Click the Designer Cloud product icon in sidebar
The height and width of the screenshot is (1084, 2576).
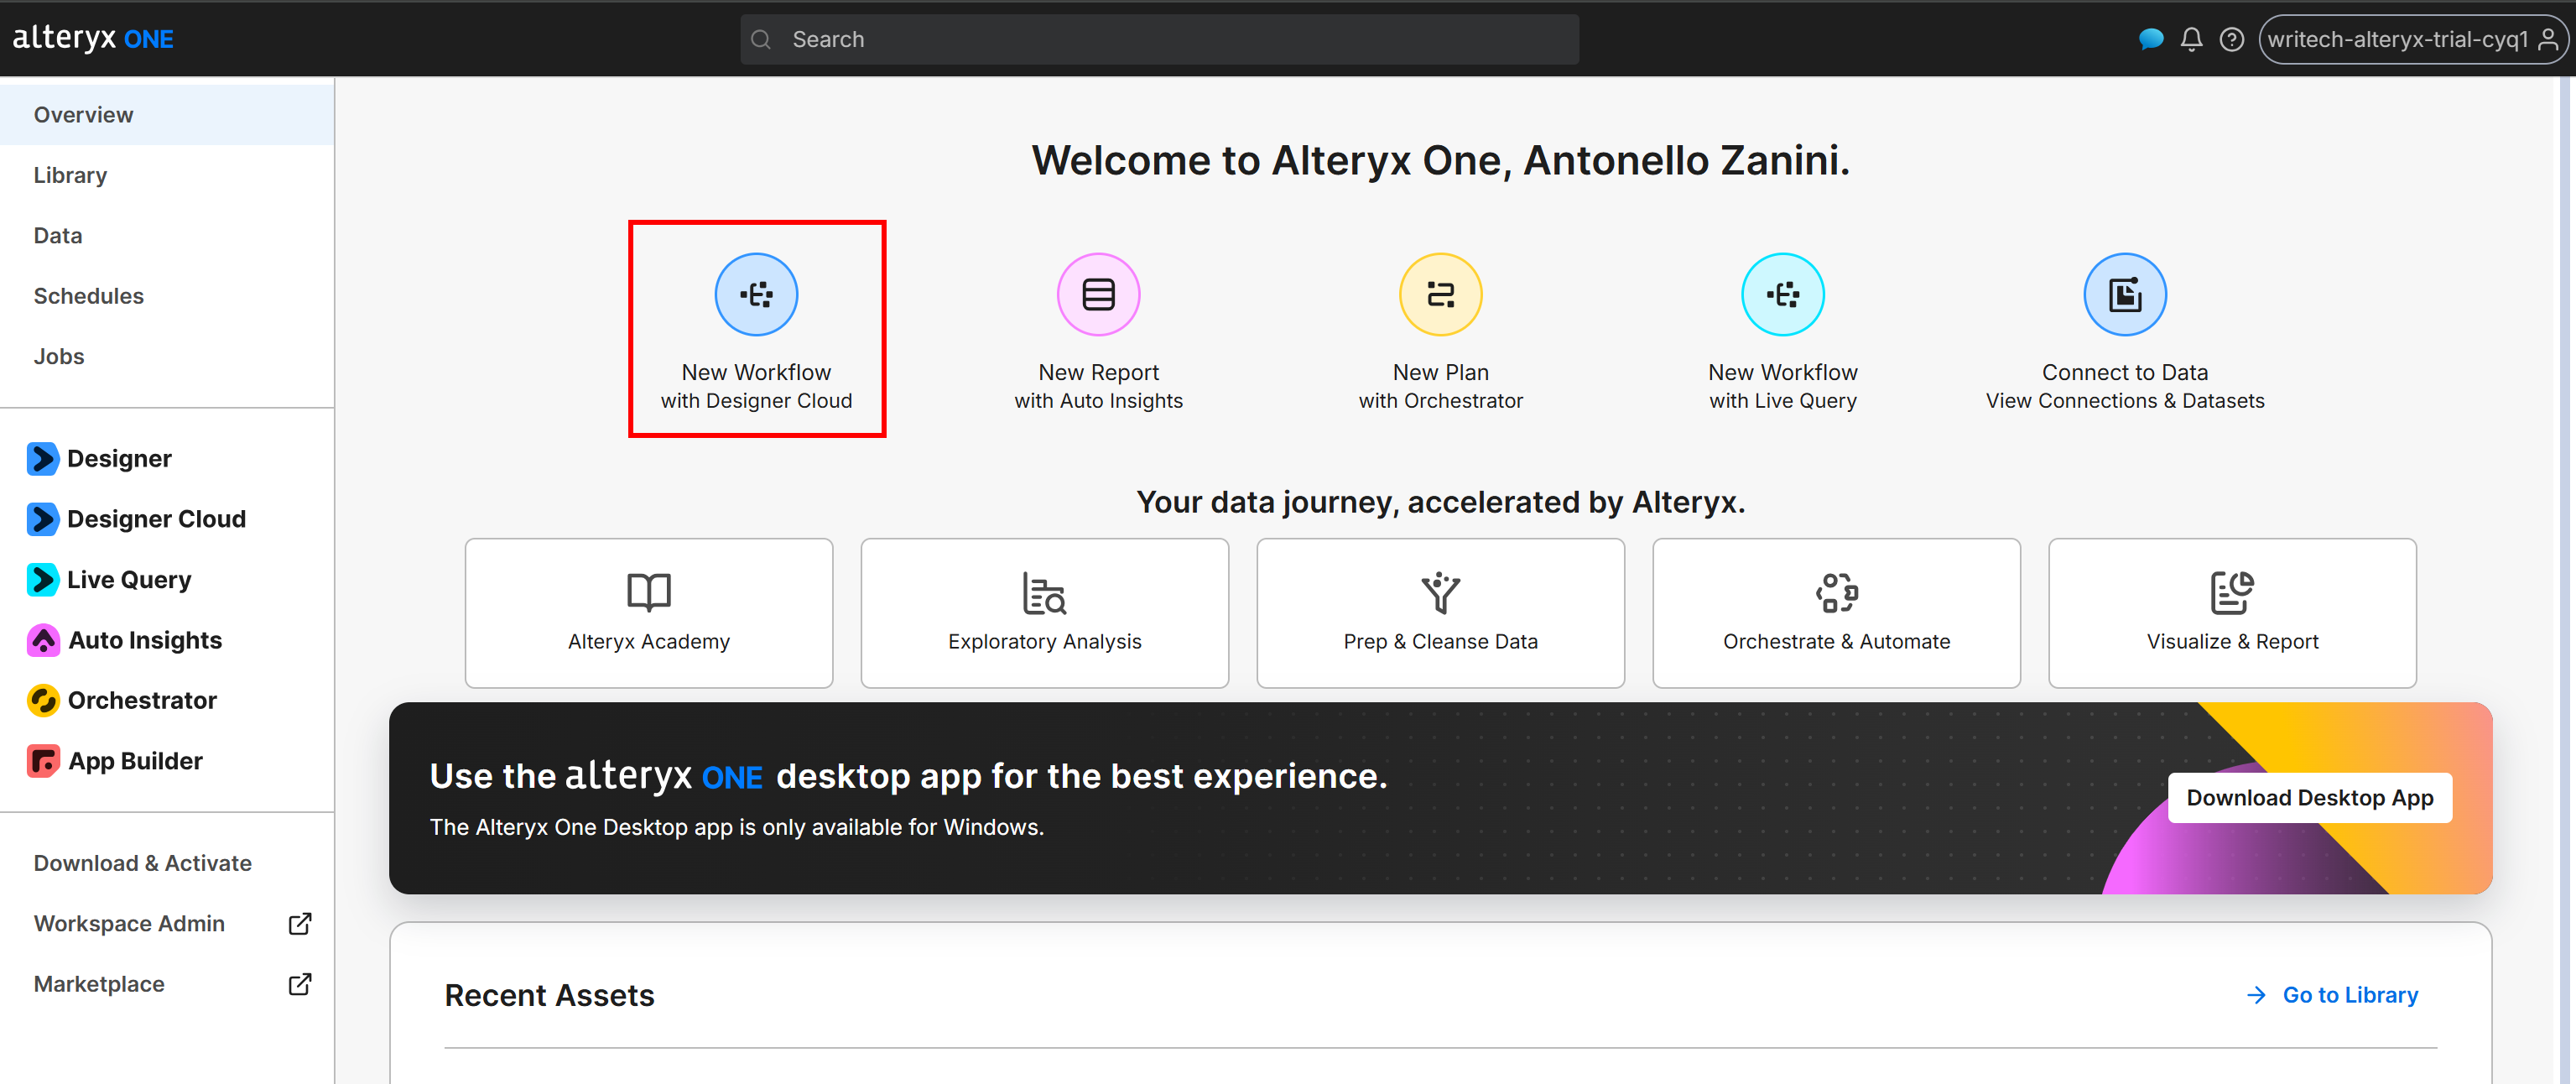[x=43, y=519]
